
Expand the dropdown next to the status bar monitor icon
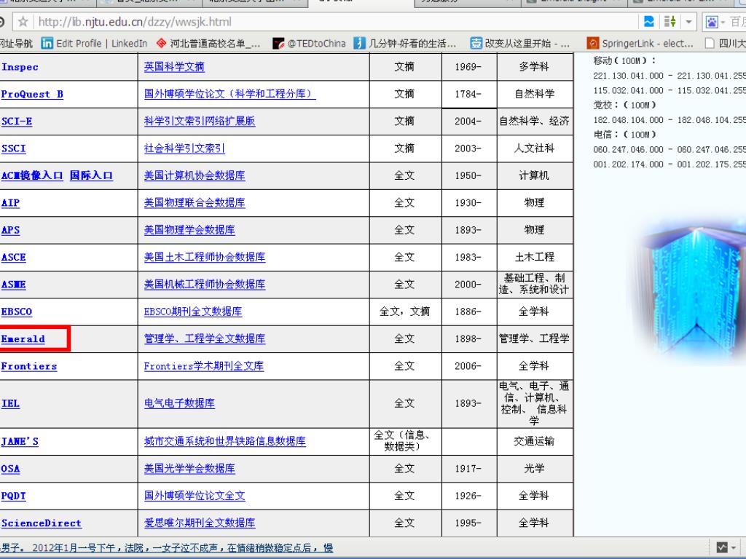click(x=734, y=548)
